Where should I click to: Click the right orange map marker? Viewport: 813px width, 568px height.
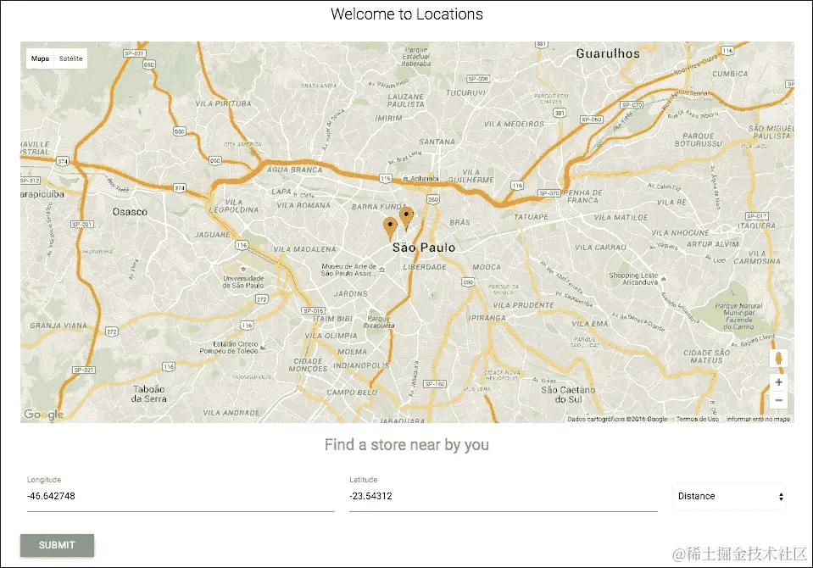point(407,219)
